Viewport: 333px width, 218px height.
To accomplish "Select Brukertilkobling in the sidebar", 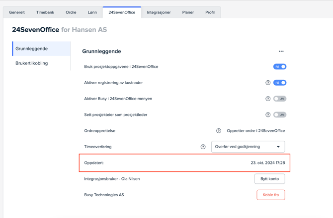I will (32, 63).
